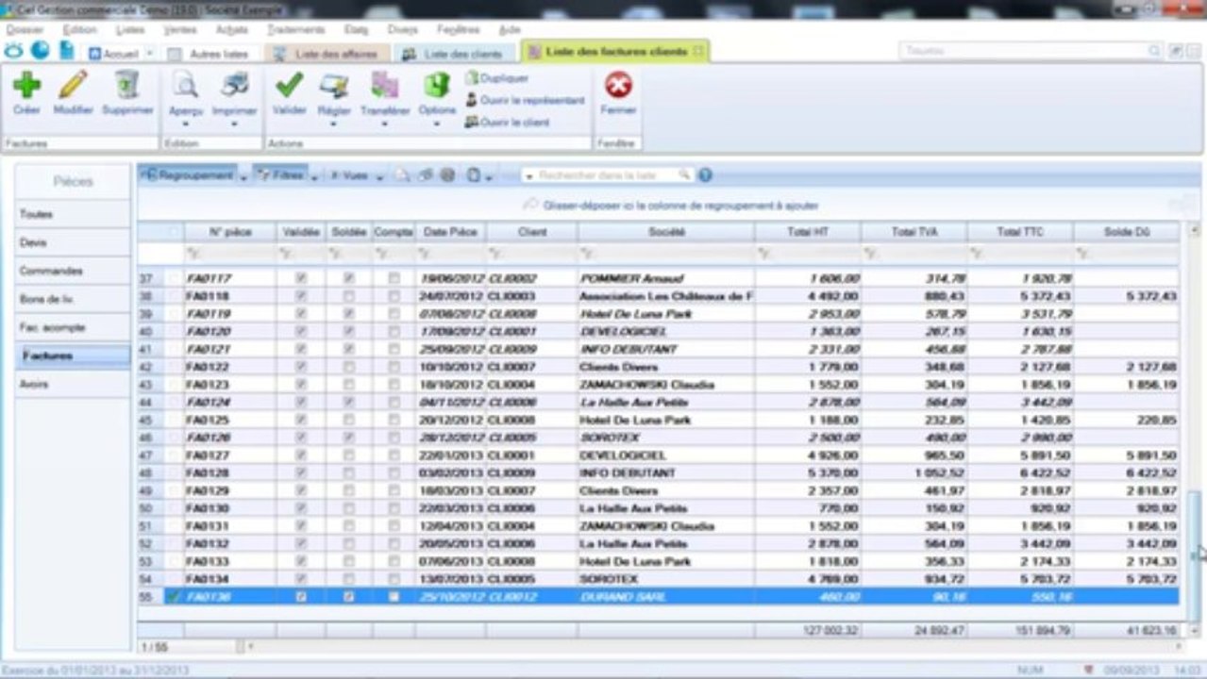Click the Transférer icon
The height and width of the screenshot is (679, 1207).
click(x=384, y=86)
